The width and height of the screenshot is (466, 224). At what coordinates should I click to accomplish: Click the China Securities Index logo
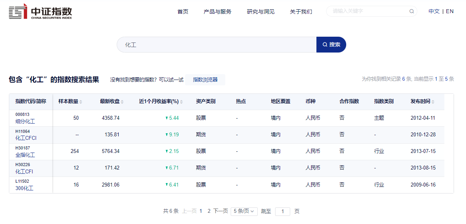[41, 12]
